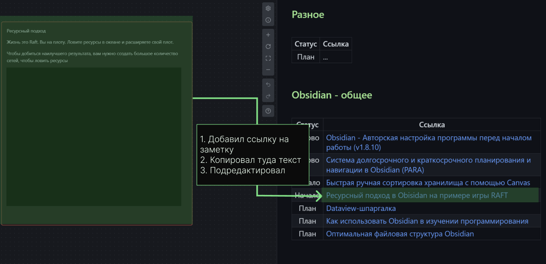The image size is (546, 264).
Task: Open Как использовать Obsidian в программировании link
Action: (x=427, y=221)
